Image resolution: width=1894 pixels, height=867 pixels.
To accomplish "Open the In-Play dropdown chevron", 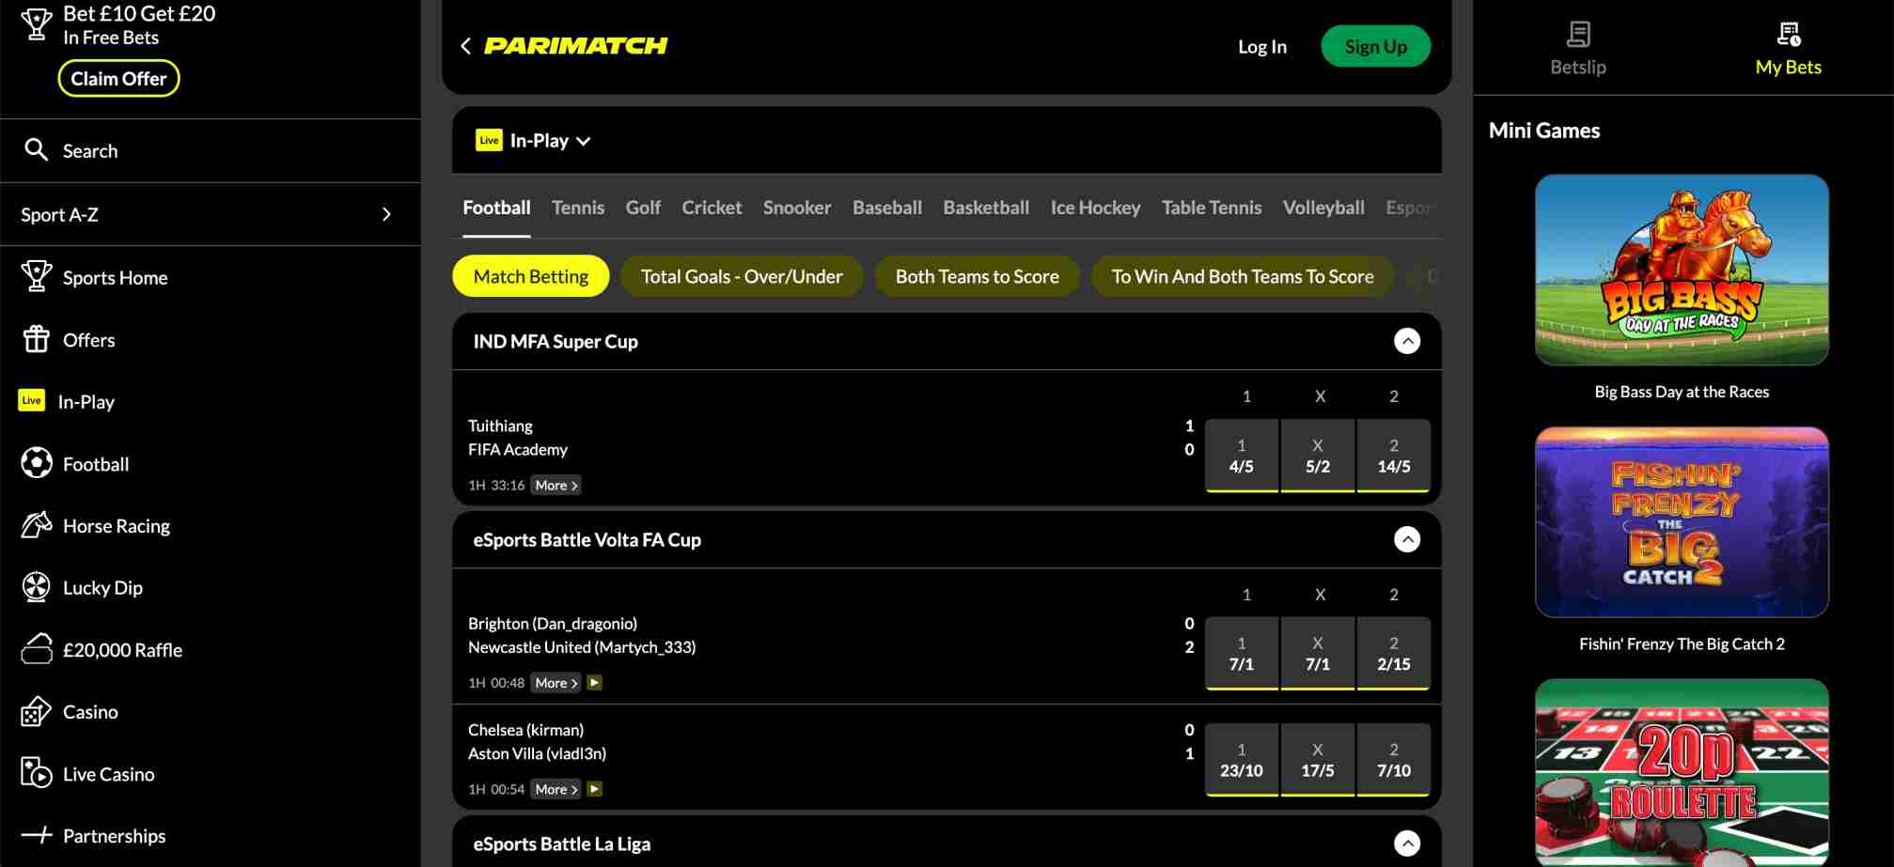I will click(x=584, y=141).
